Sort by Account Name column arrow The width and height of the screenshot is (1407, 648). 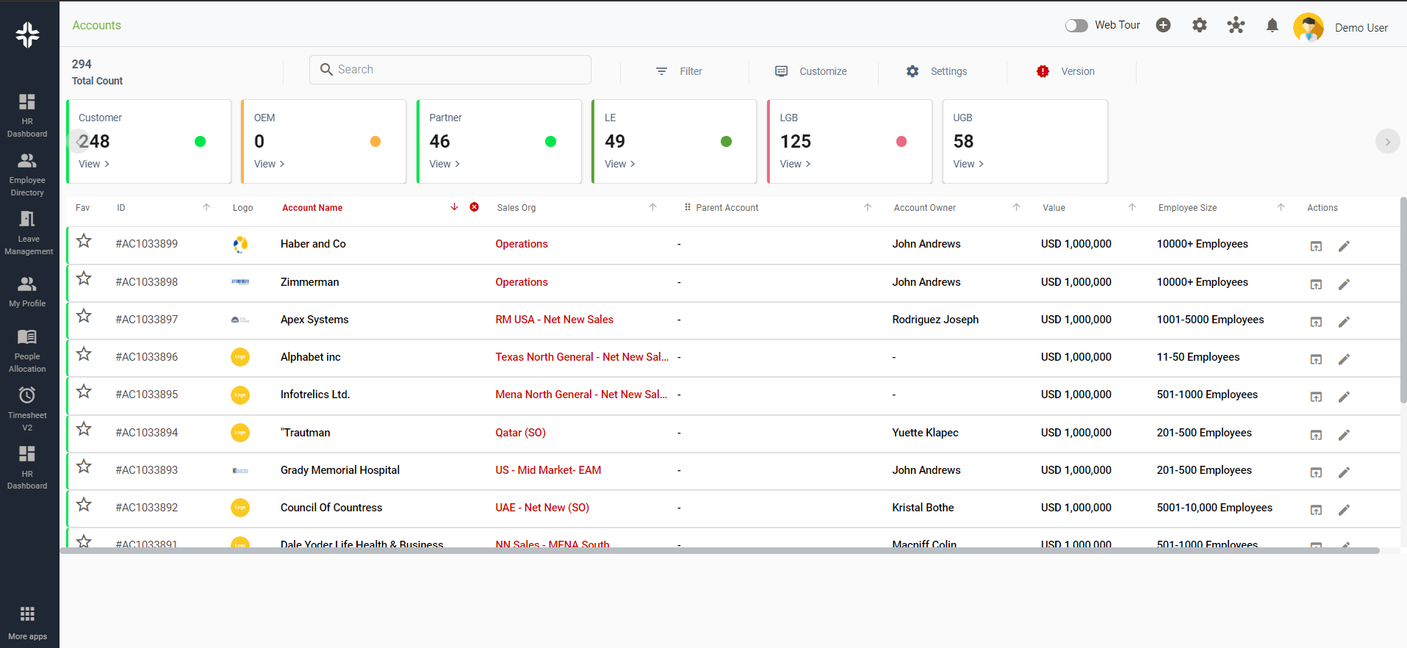coord(454,207)
